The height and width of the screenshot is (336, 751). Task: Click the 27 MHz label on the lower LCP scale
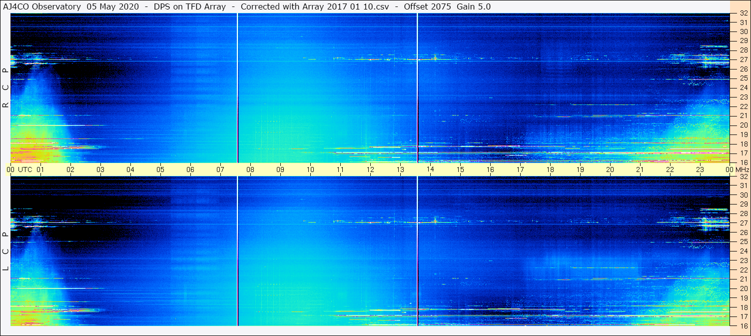tap(743, 223)
